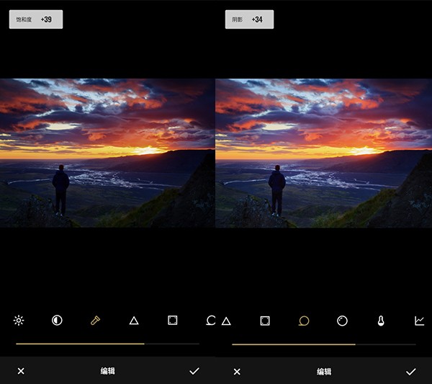432x384 pixels.
Task: Choose the clarity square icon in the saturation screen
Action: point(173,321)
